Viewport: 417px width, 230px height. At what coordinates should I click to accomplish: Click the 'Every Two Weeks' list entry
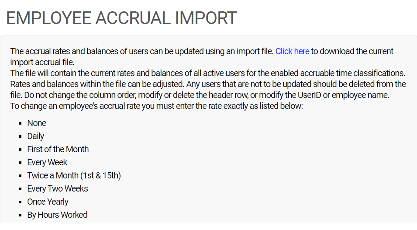58,188
